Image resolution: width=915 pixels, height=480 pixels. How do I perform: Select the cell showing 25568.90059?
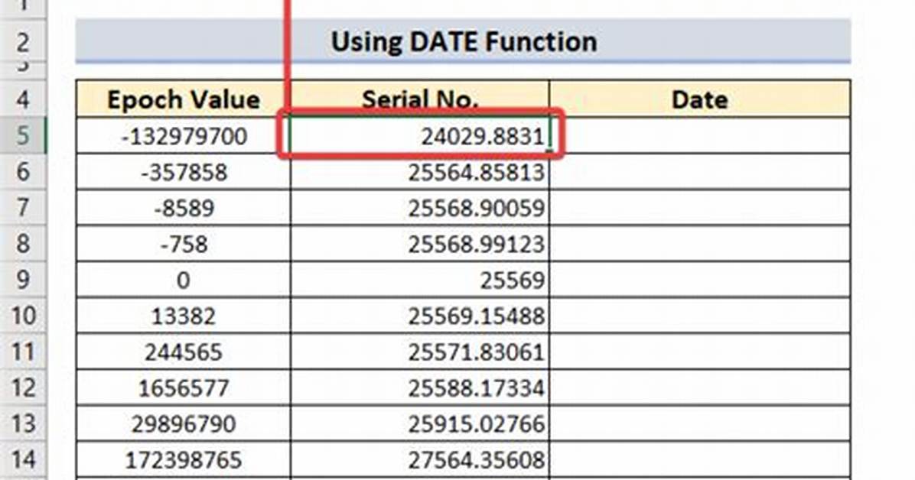[x=419, y=208]
